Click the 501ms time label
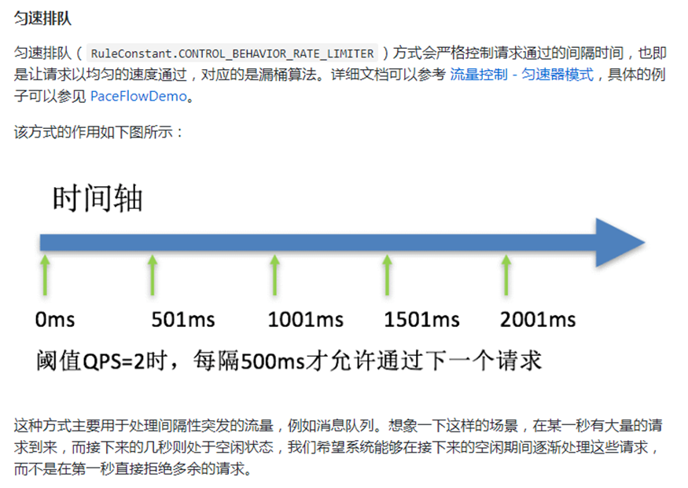The width and height of the screenshot is (688, 488). pos(182,320)
